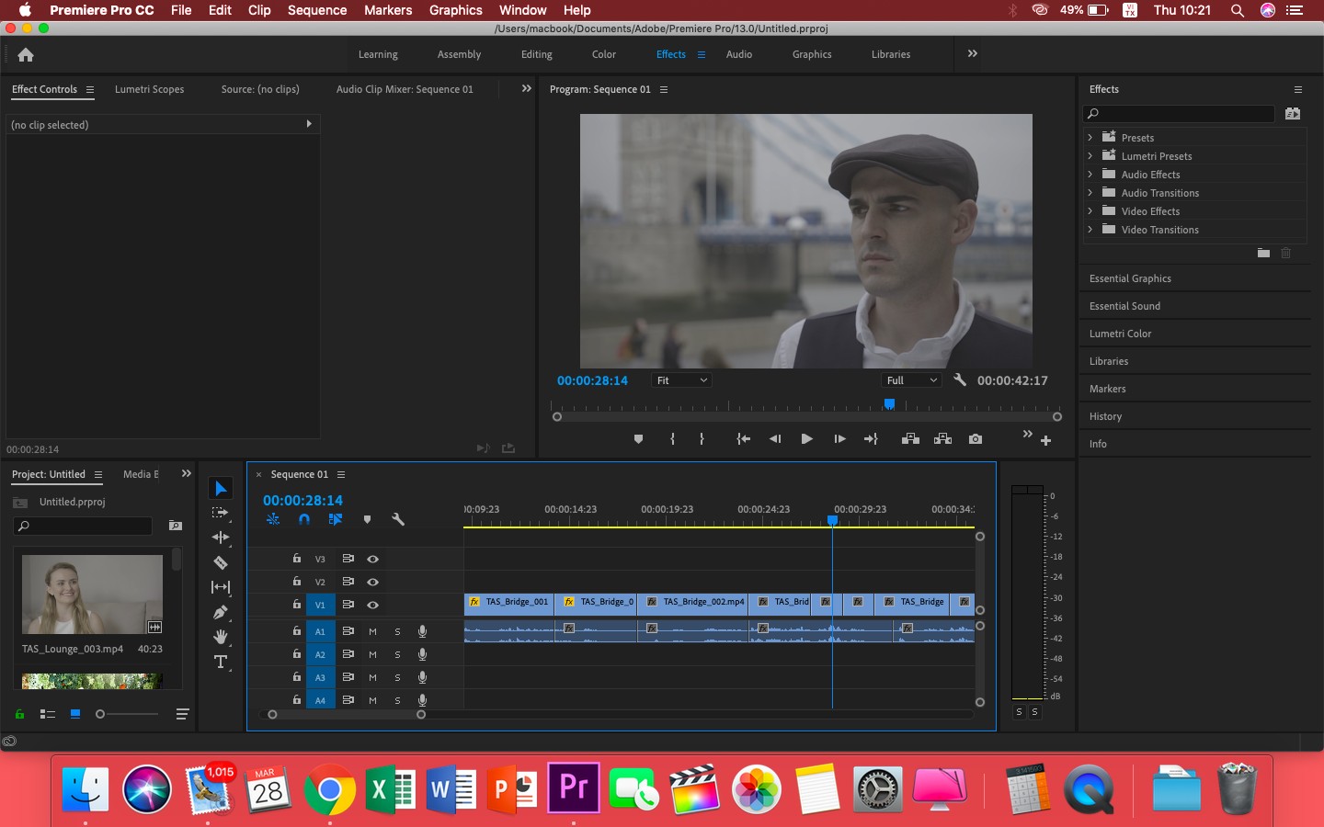Select the TAS_Lounge_003.mp4 thumbnail
The width and height of the screenshot is (1324, 827).
coord(92,595)
